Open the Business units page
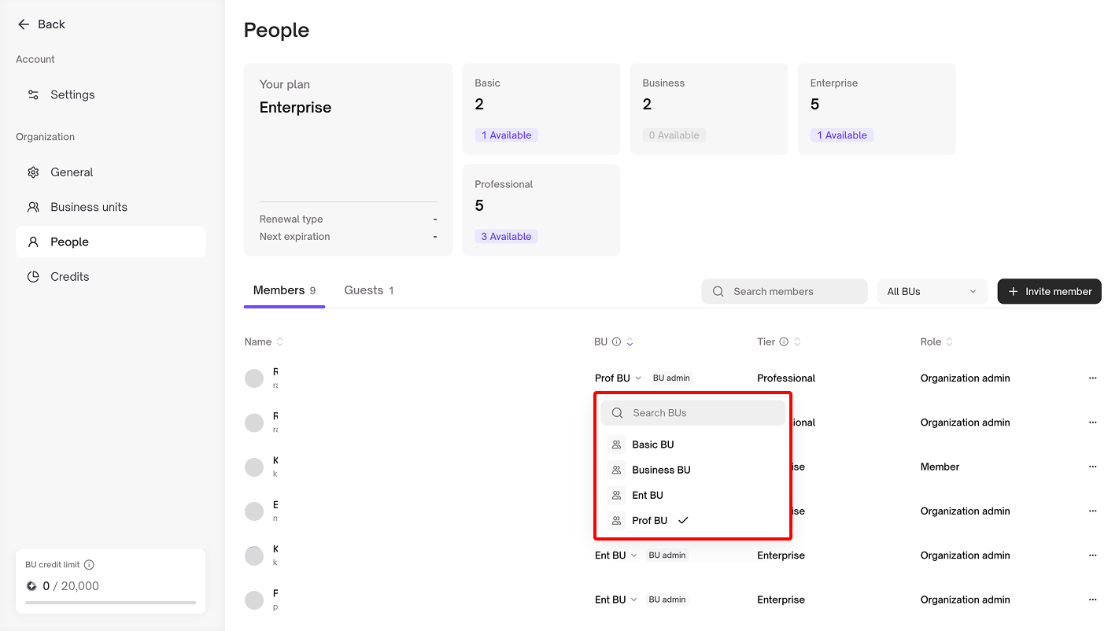Viewport: 1119px width, 631px height. click(88, 207)
